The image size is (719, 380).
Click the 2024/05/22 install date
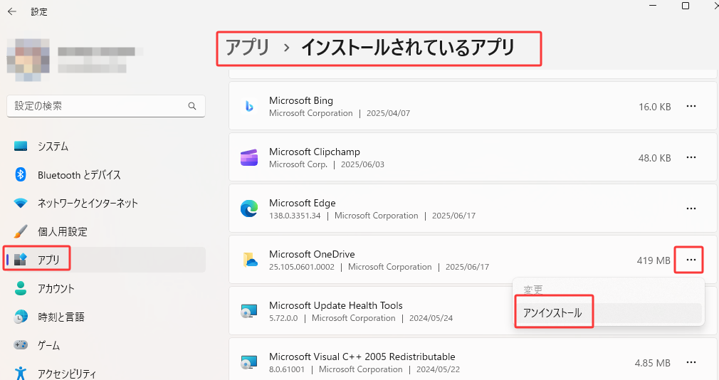pyautogui.click(x=438, y=369)
